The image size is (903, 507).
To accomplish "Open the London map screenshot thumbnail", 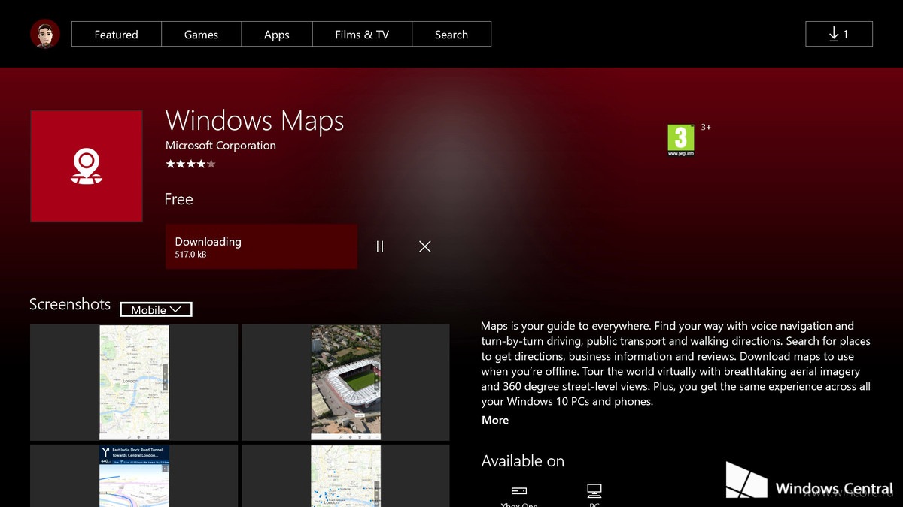I will [x=134, y=382].
